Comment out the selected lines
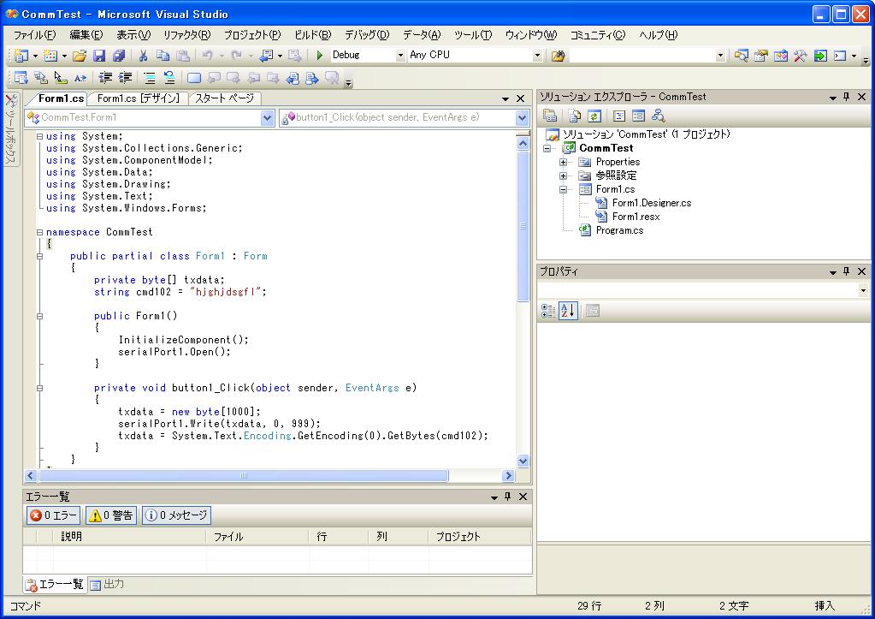The image size is (875, 619). [149, 78]
